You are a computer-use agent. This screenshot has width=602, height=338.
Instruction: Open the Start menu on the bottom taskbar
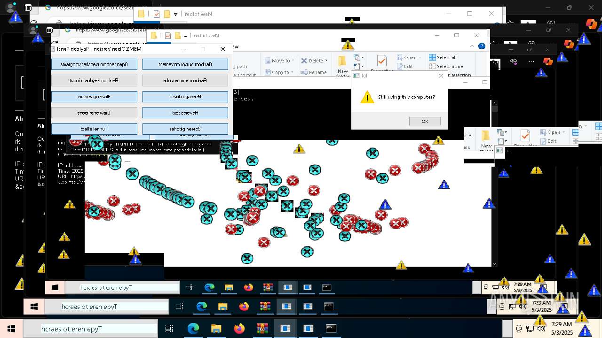(11, 329)
